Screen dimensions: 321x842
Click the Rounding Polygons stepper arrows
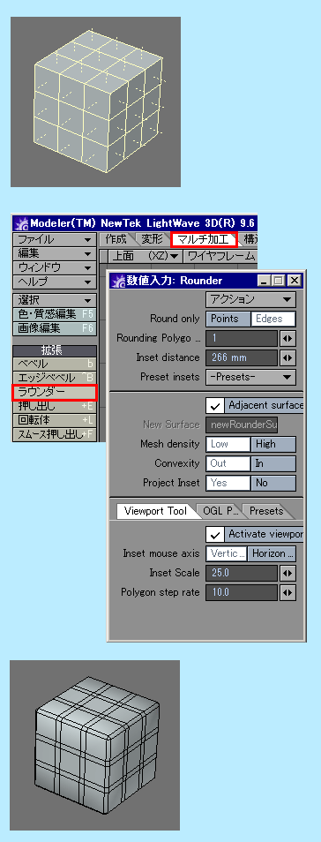point(288,338)
